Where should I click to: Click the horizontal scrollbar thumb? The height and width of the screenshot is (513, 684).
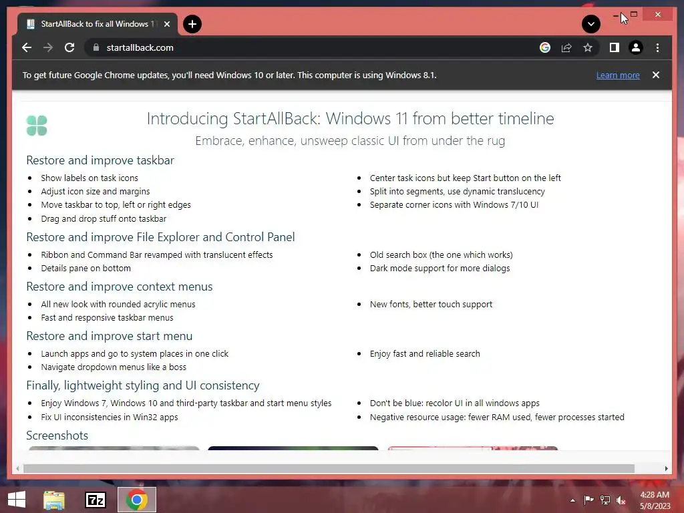click(x=329, y=468)
